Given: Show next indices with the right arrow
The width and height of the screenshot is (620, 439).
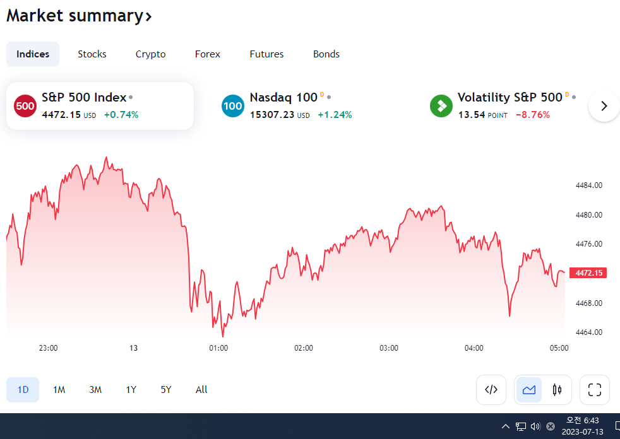Looking at the screenshot, I should click(x=604, y=106).
